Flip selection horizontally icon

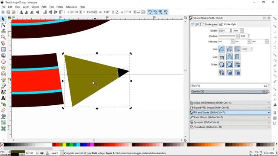click(32, 12)
